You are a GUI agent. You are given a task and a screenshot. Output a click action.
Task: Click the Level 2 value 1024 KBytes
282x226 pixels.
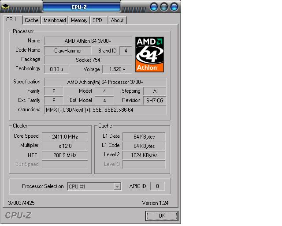click(144, 155)
